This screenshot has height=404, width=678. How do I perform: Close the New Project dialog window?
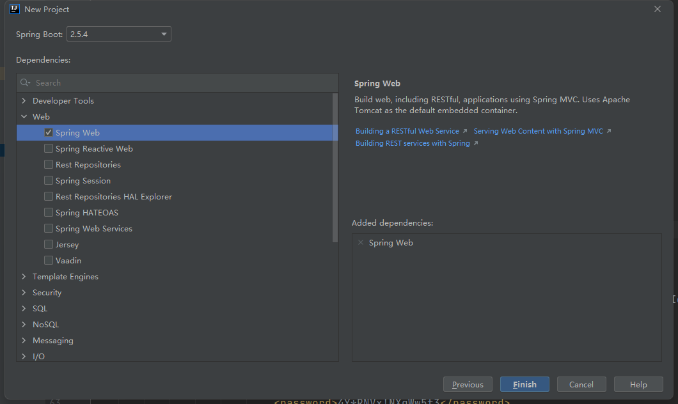[x=658, y=9]
